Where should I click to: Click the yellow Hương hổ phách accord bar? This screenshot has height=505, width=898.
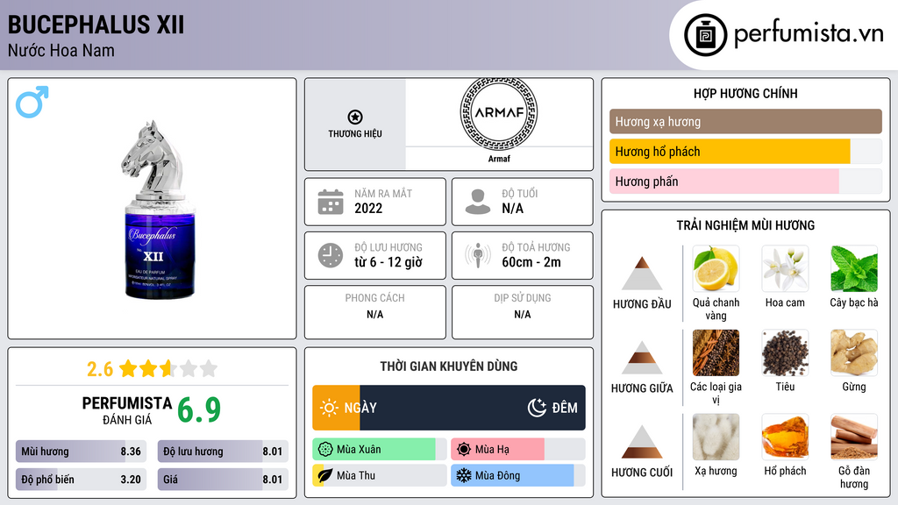click(730, 152)
